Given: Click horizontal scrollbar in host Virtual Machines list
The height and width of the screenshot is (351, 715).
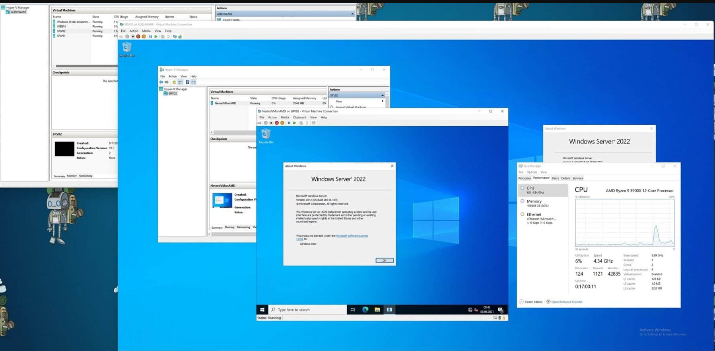Looking at the screenshot, I should [x=87, y=66].
